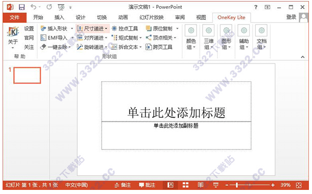Open the 控点工具 tool
This screenshot has width=312, height=194.
coord(125,29)
